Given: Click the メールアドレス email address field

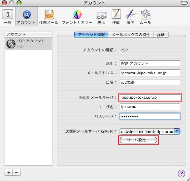Looking at the screenshot, I should [150, 73].
